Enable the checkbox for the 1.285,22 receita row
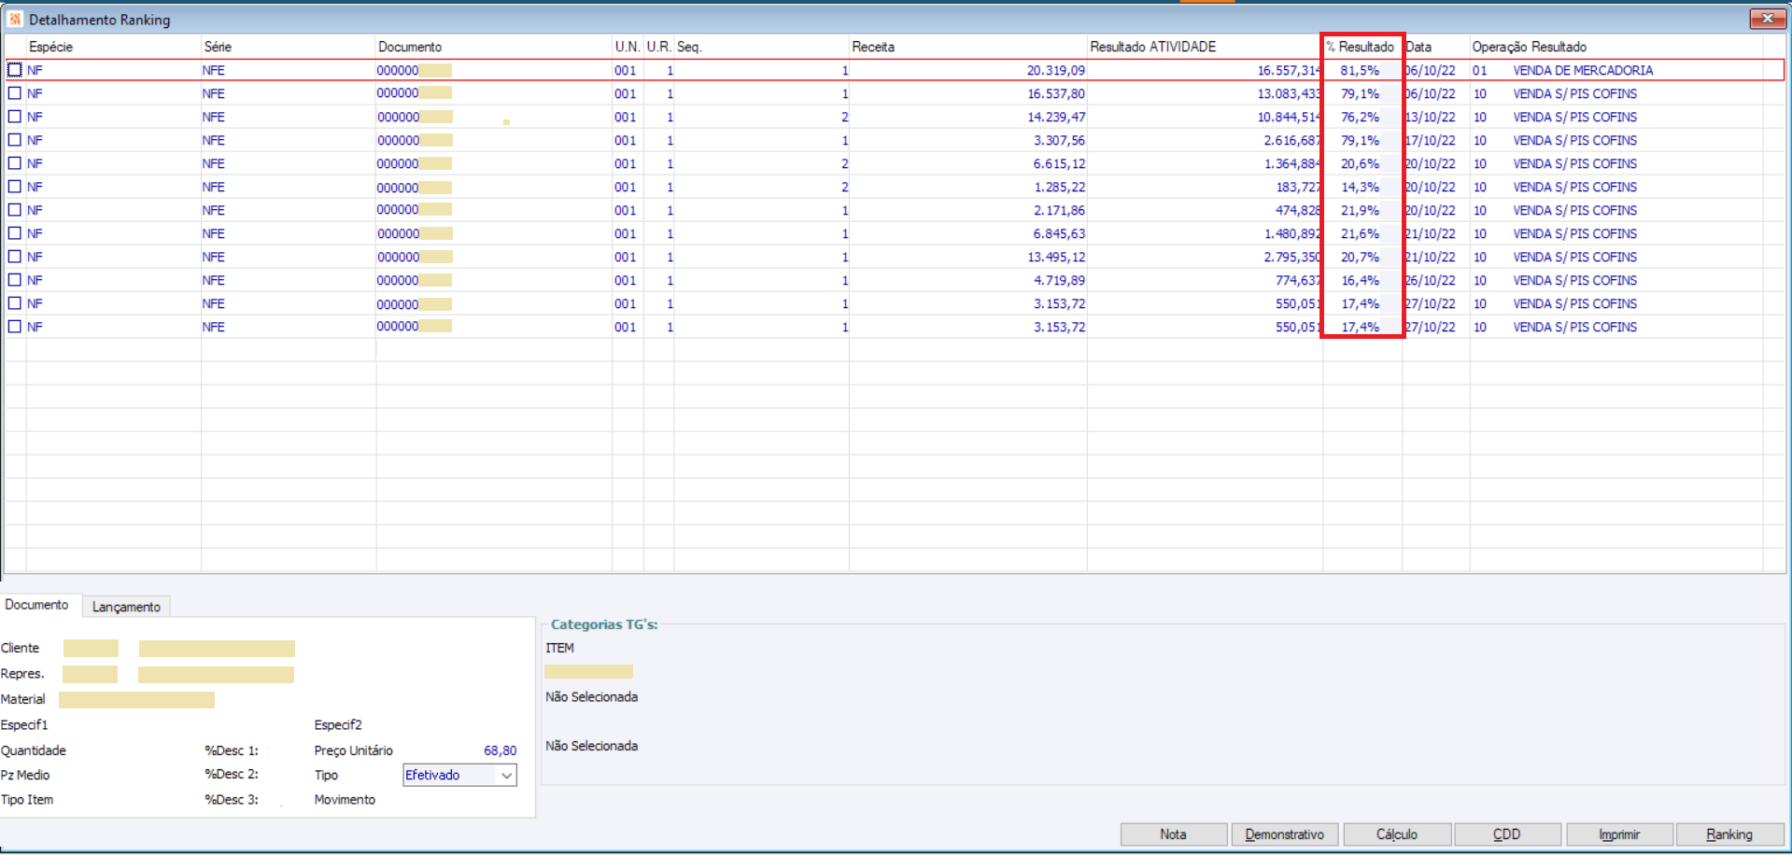This screenshot has height=855, width=1792. pyautogui.click(x=15, y=187)
